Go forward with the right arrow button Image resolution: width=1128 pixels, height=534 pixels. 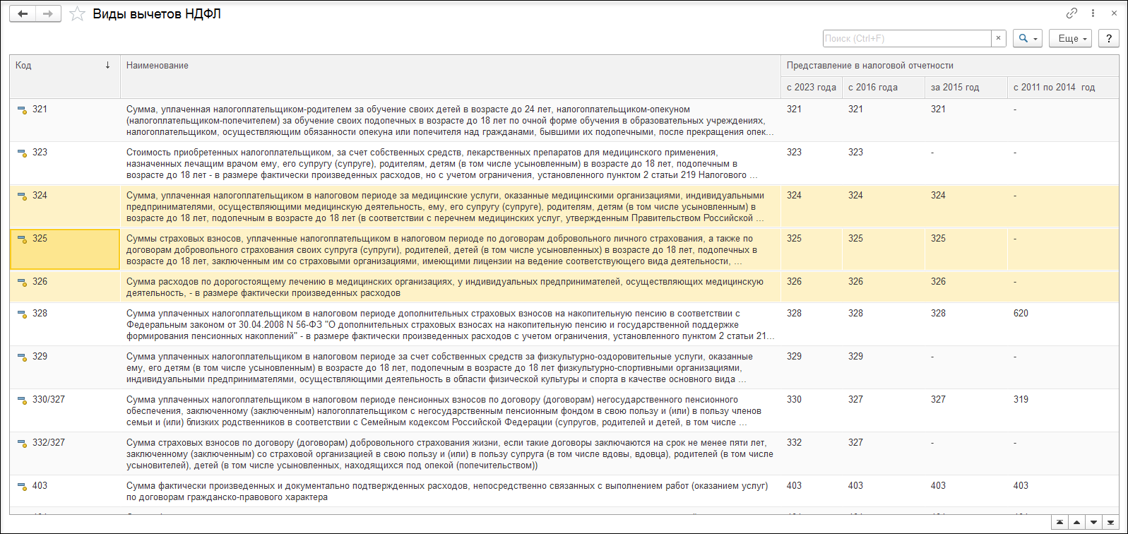coord(48,13)
